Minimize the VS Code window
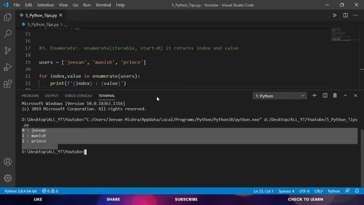Image resolution: width=364 pixels, height=205 pixels. (327, 5)
